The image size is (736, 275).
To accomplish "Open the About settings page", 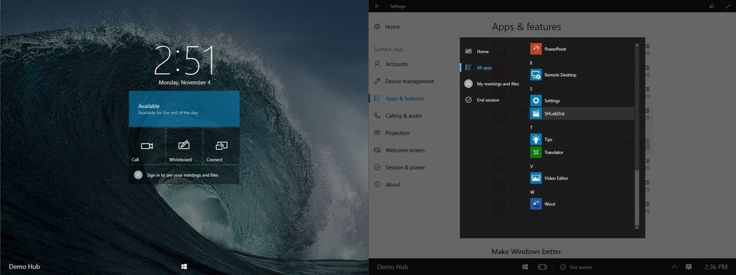I will (388, 184).
